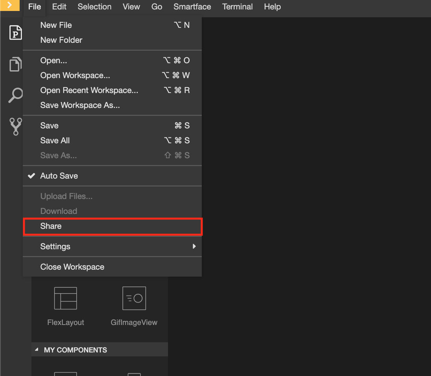431x376 pixels.
Task: Select the FlexLayout component icon
Action: (66, 298)
